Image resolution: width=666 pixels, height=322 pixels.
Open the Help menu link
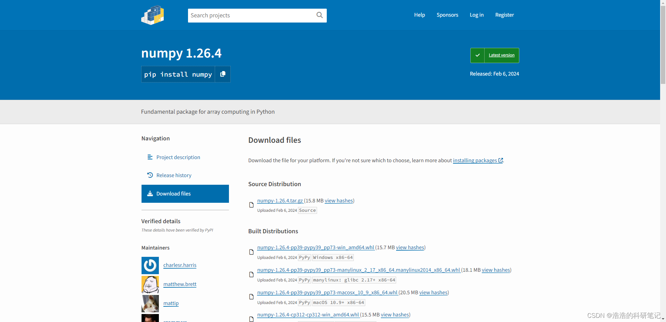pyautogui.click(x=419, y=15)
